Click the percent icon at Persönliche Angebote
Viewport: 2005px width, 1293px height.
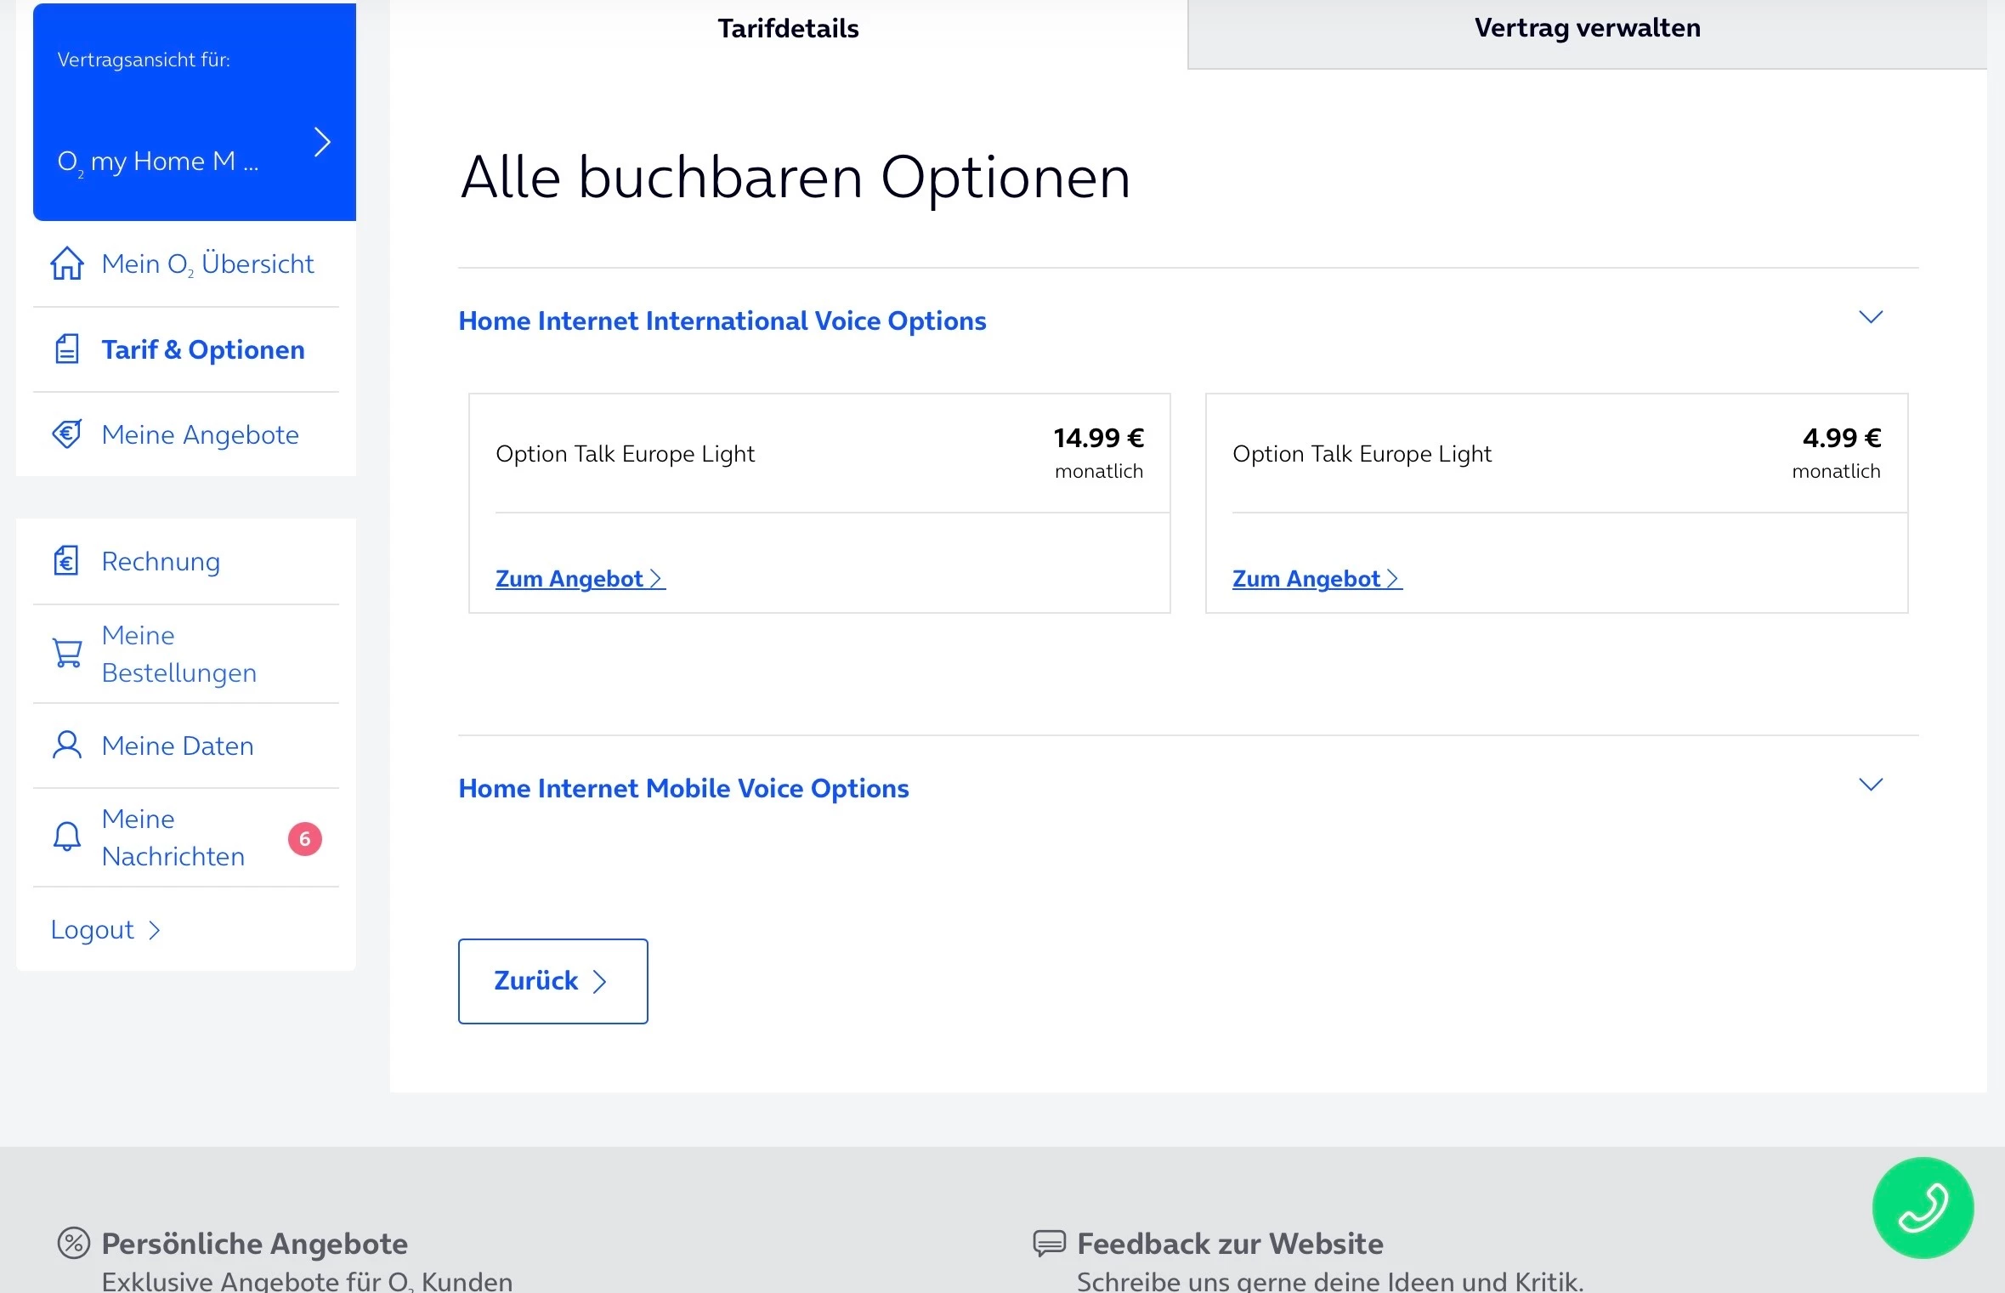point(73,1243)
